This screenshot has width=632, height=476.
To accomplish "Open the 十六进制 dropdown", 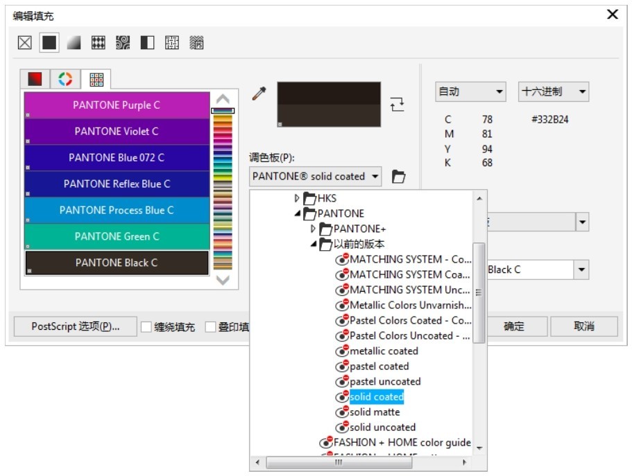I will pos(554,92).
